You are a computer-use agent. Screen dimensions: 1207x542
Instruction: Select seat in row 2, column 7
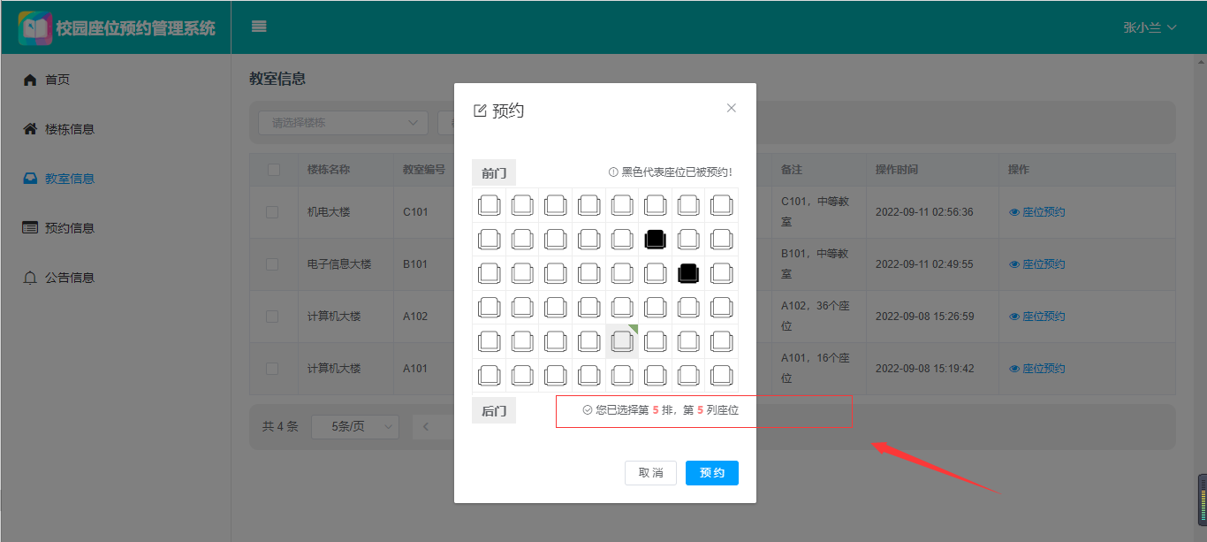coord(688,239)
